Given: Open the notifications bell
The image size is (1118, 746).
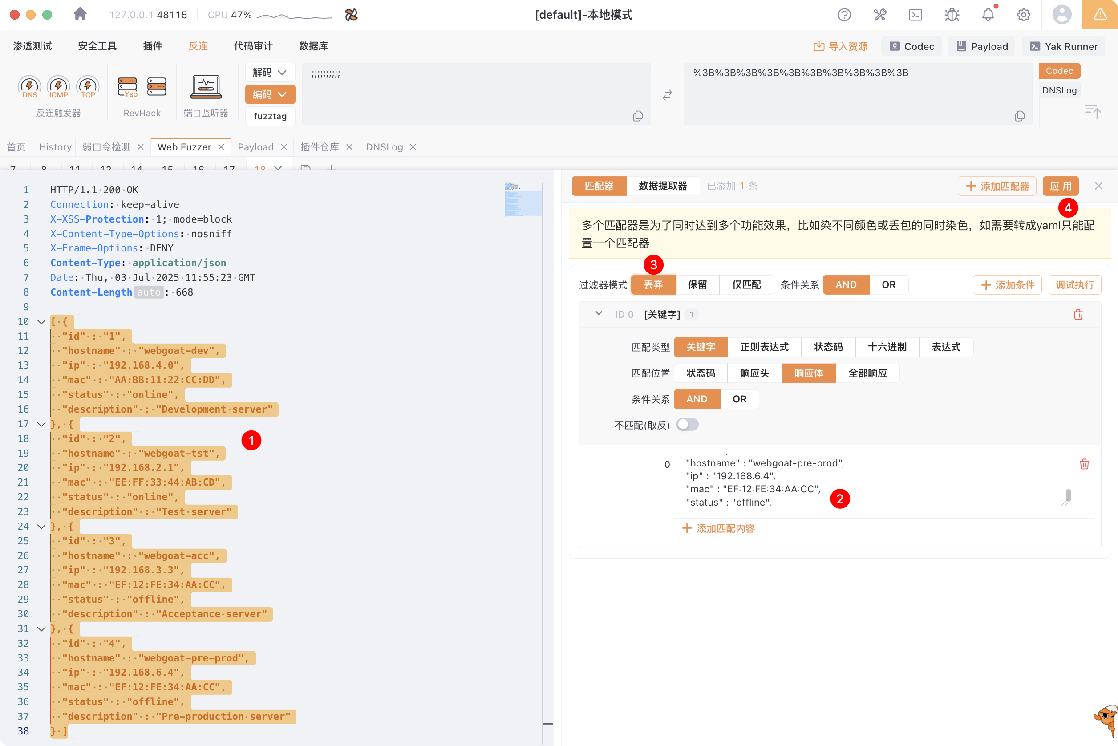Looking at the screenshot, I should click(988, 15).
